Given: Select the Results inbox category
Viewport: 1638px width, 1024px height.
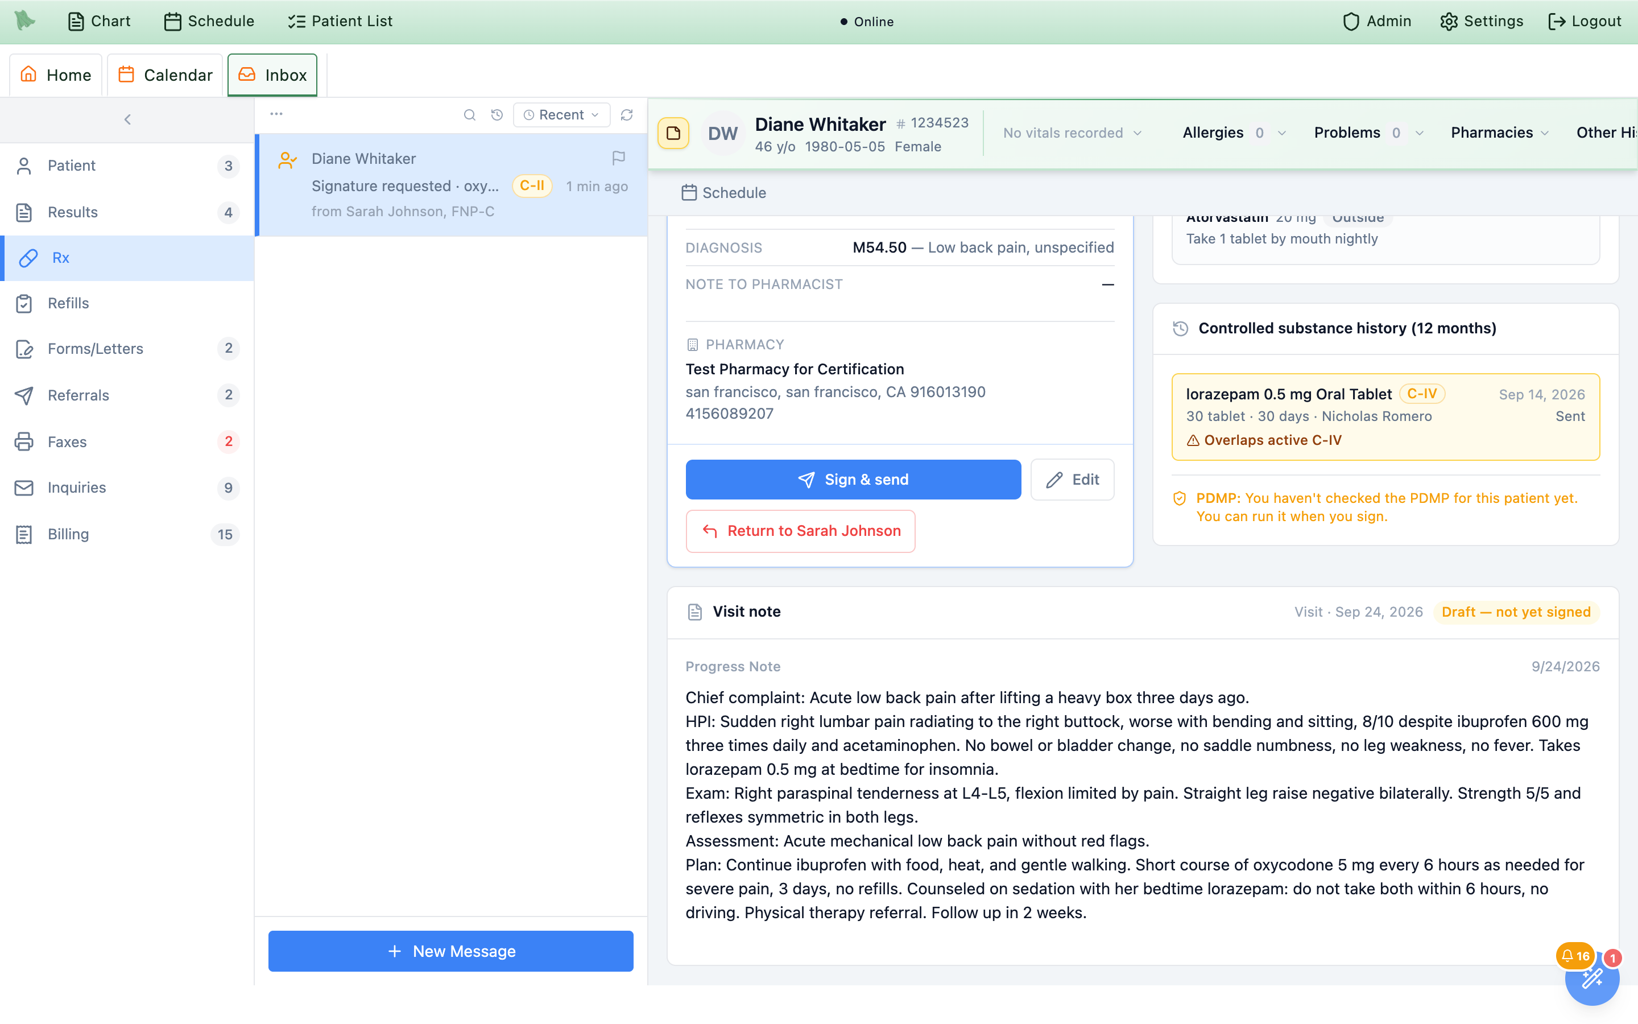Looking at the screenshot, I should [x=127, y=213].
